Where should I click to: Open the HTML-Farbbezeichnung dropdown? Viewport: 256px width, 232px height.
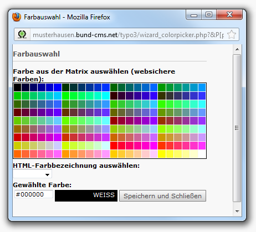(32, 174)
